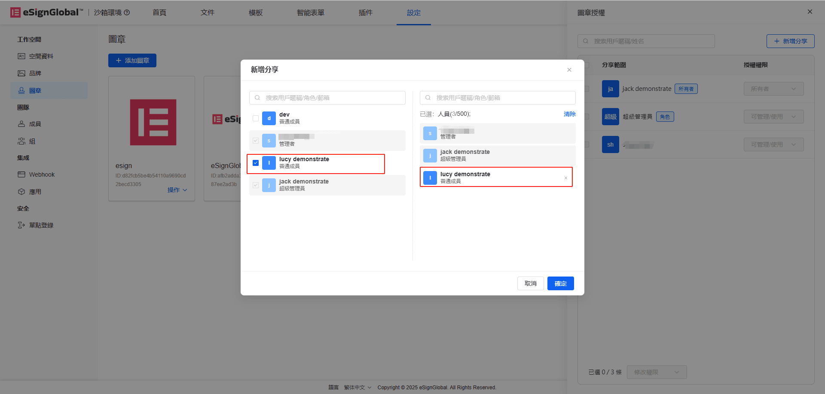Screen dimensions: 825x394
Task: Remove lucy demonstrate from selected list
Action: point(565,178)
